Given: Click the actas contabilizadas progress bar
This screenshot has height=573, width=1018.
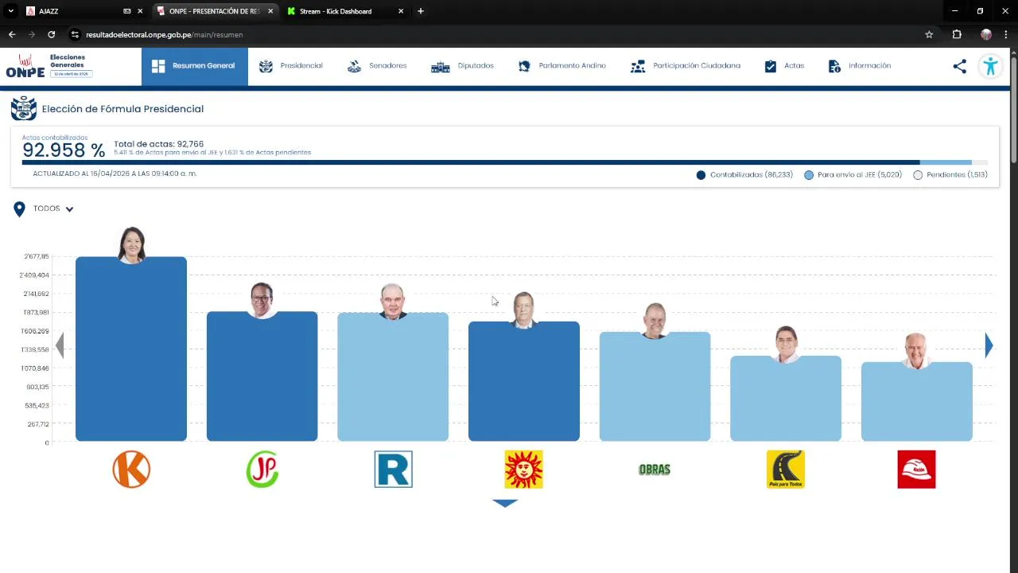Looking at the screenshot, I should 505,162.
